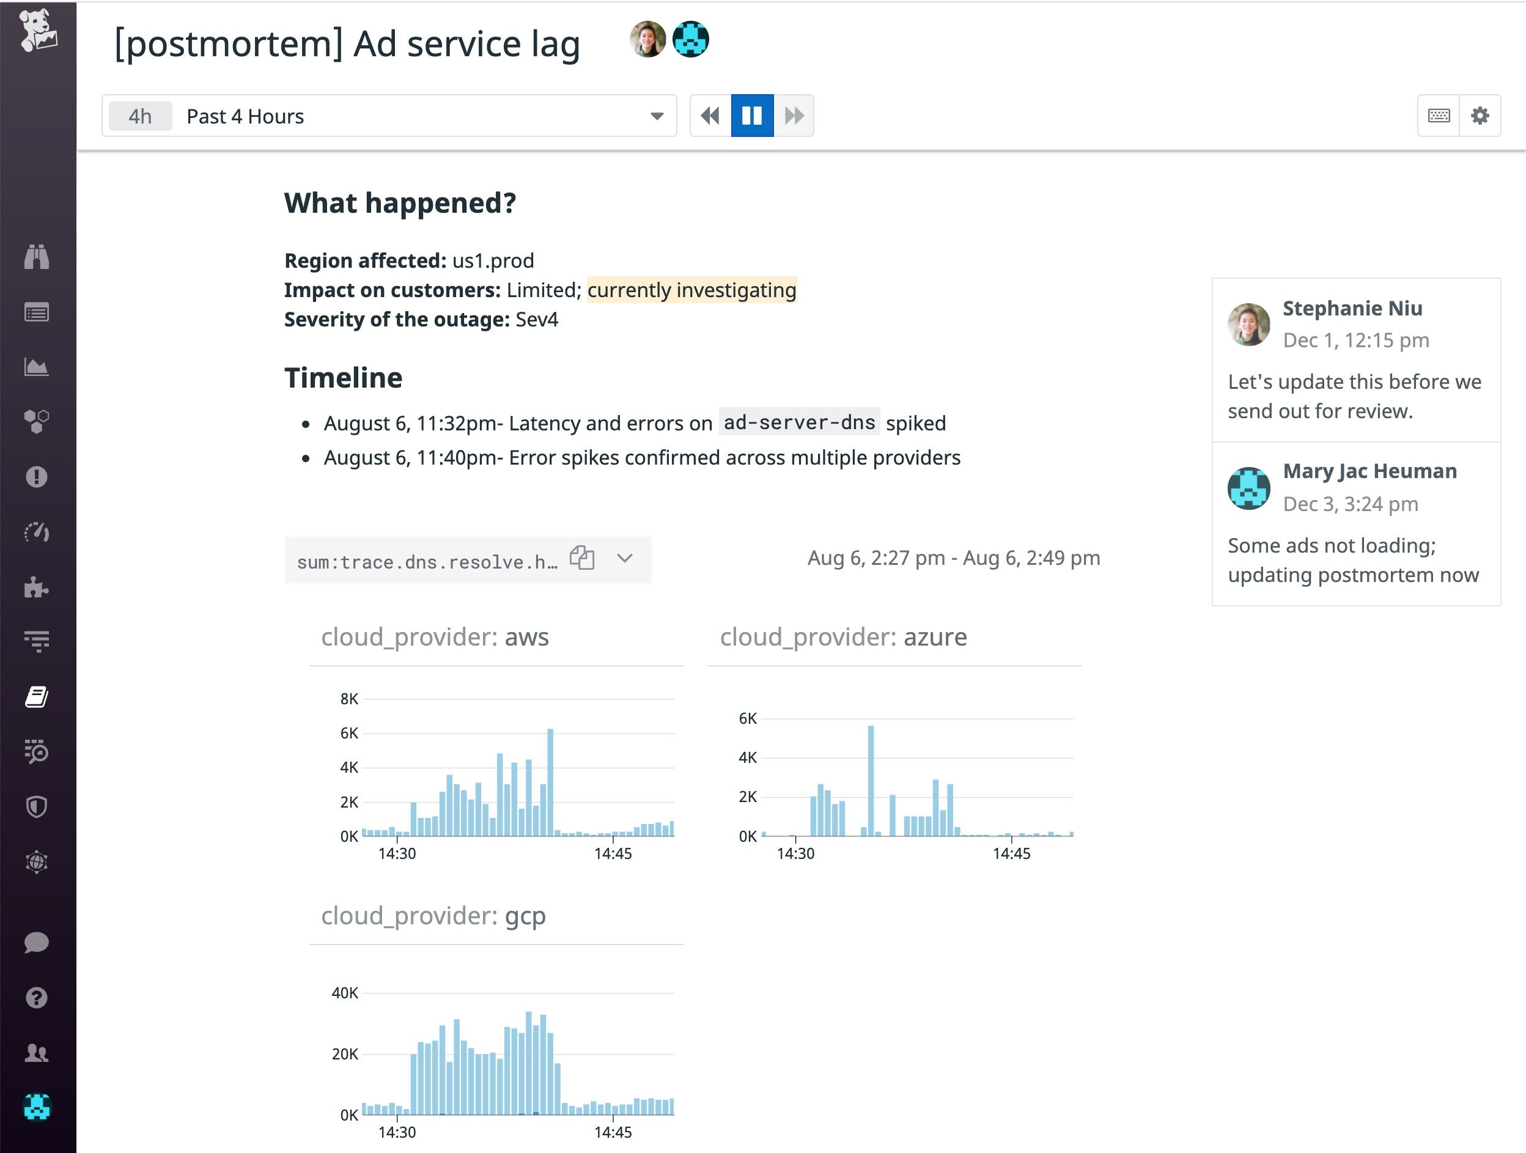
Task: Step time range backward
Action: 710,115
